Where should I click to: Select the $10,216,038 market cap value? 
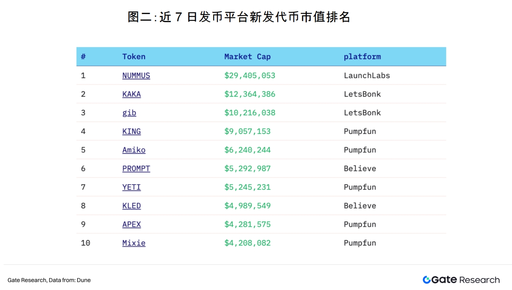point(250,113)
